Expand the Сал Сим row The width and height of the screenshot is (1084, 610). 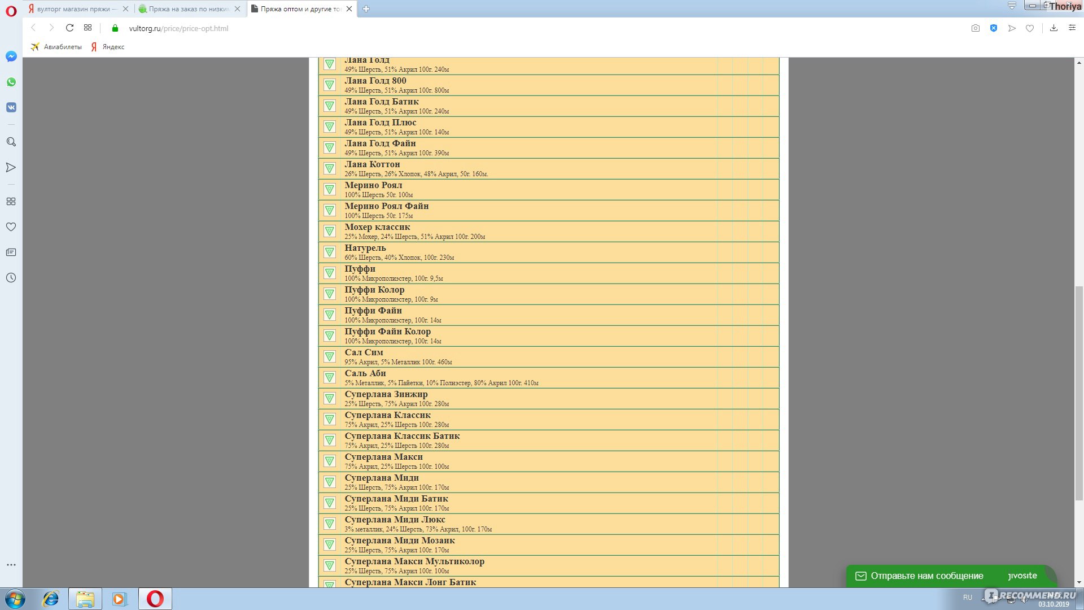point(330,357)
